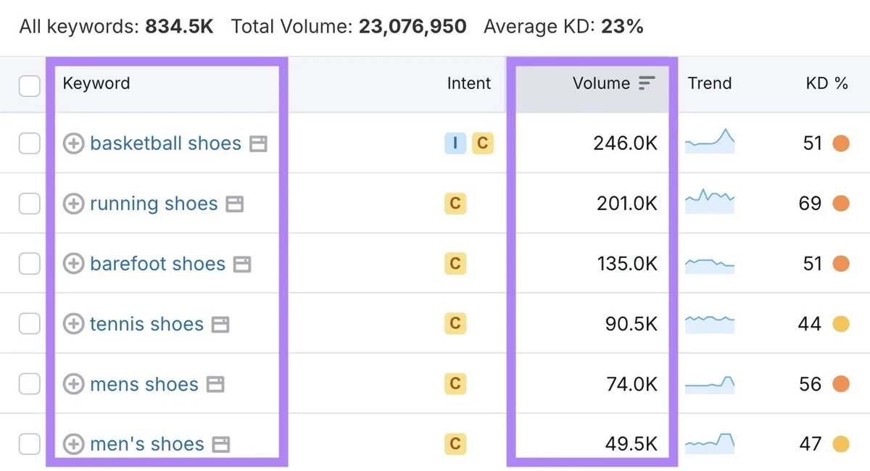The width and height of the screenshot is (870, 471).
Task: Click the All keywords 834.5K count
Action: coord(179,28)
